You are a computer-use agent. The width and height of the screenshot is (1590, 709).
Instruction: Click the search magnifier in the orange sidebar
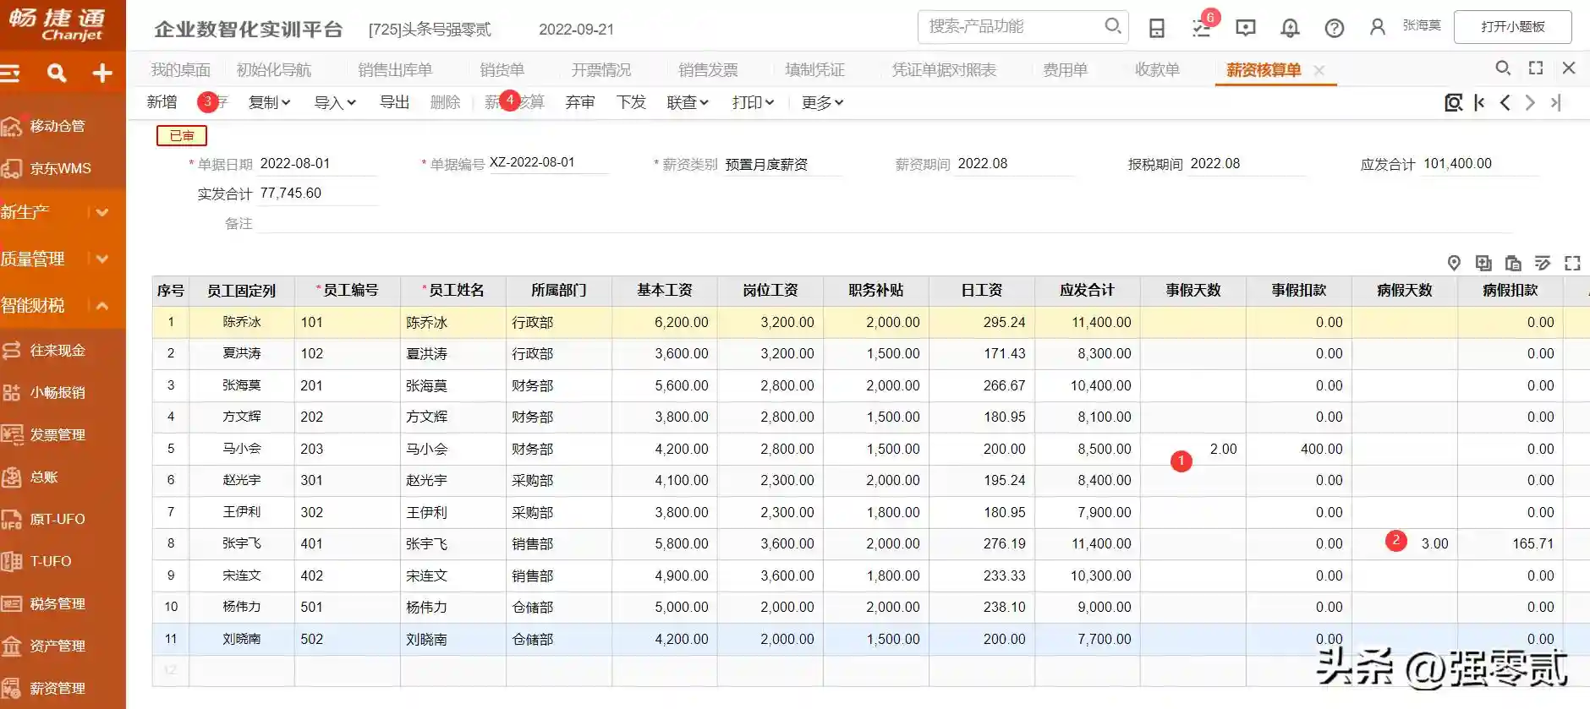pos(57,74)
